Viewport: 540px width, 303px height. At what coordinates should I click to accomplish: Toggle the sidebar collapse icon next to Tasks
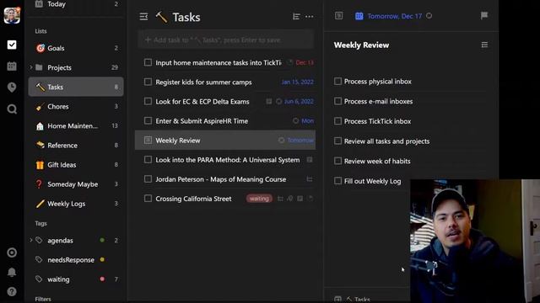click(x=143, y=17)
